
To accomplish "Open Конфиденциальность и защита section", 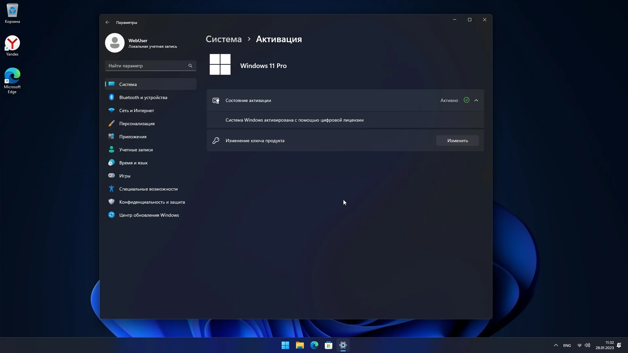I will (152, 202).
